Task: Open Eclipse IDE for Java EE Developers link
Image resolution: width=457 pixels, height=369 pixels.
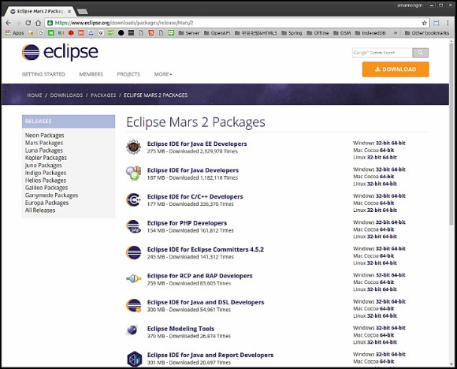Action: pos(197,143)
